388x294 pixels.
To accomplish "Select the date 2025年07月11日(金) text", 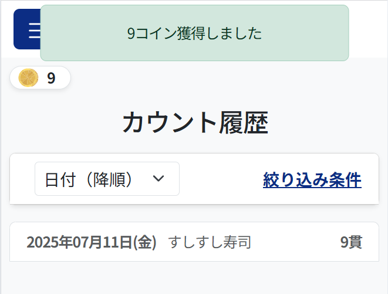I will tap(92, 242).
